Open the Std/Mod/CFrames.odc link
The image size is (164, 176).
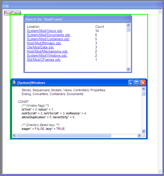[x=44, y=60]
